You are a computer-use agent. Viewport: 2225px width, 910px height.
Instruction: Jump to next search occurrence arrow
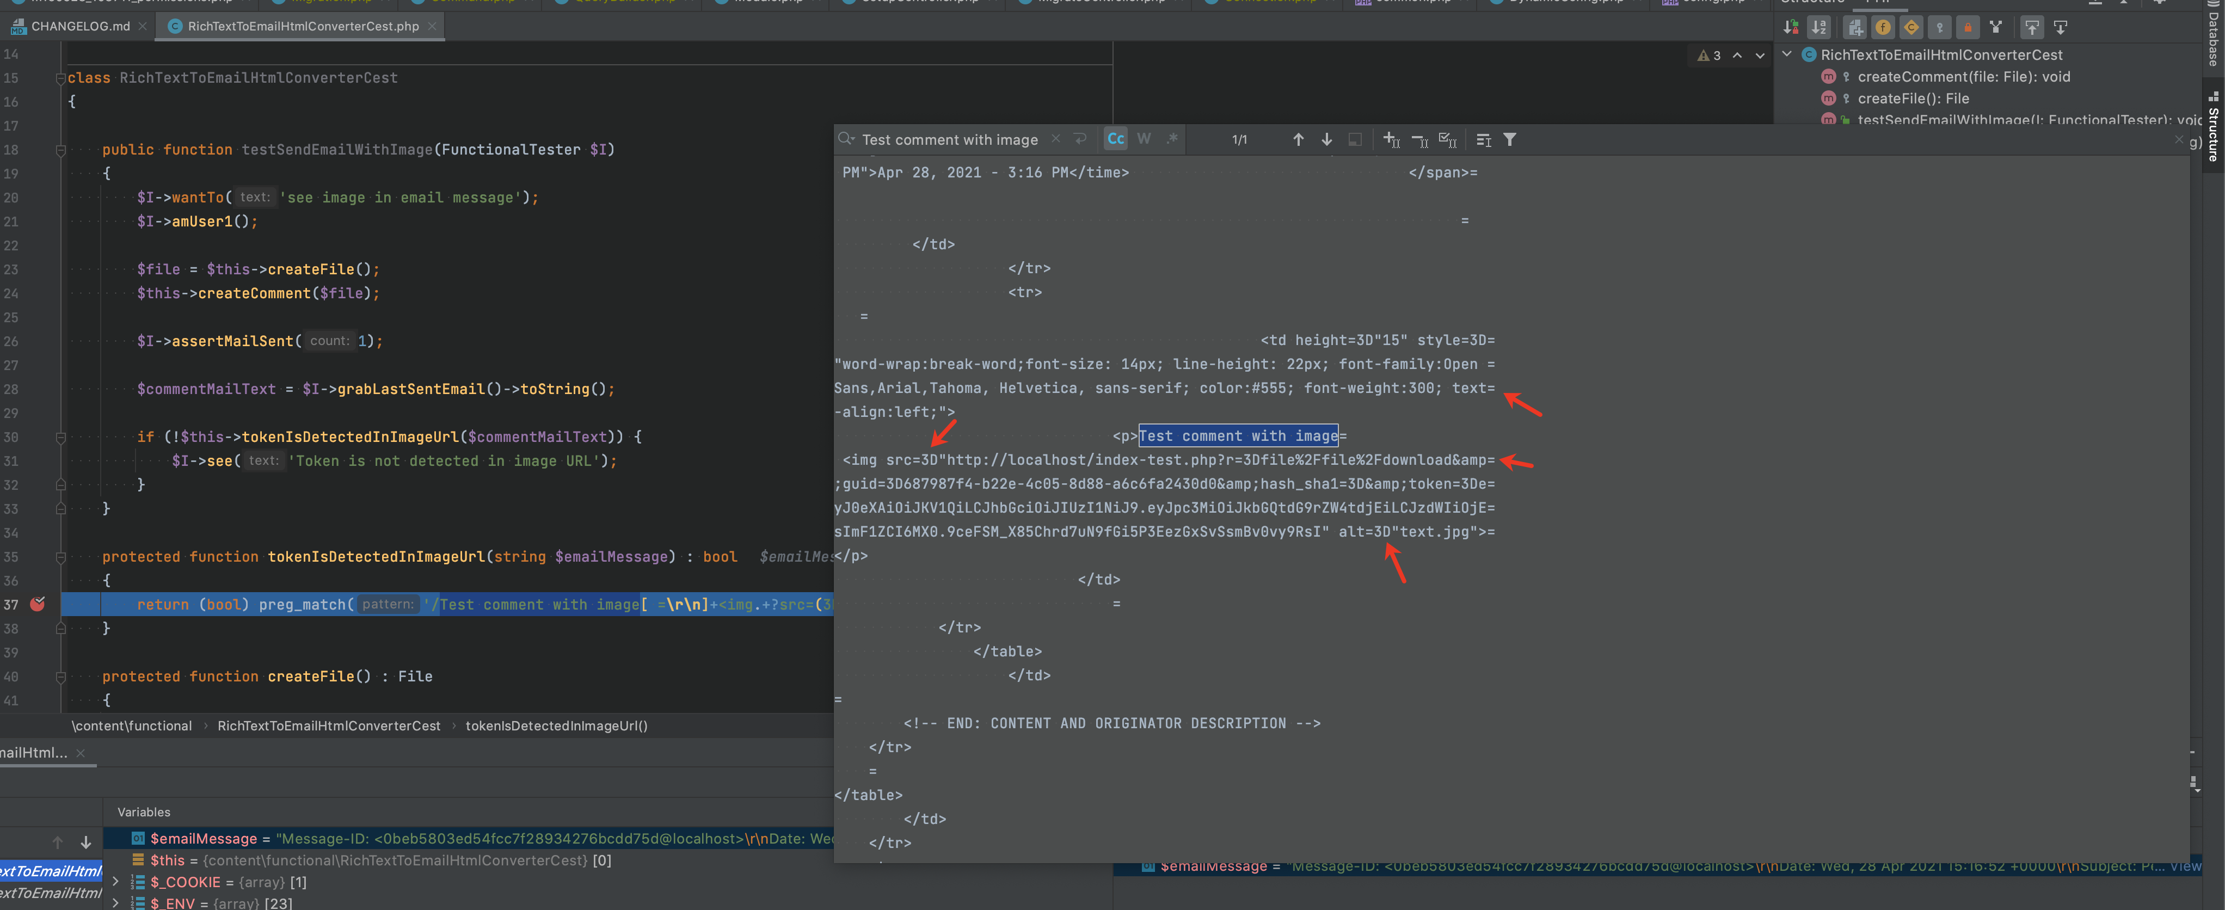click(x=1327, y=140)
